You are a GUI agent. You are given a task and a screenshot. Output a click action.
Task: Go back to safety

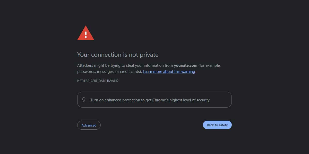217,125
